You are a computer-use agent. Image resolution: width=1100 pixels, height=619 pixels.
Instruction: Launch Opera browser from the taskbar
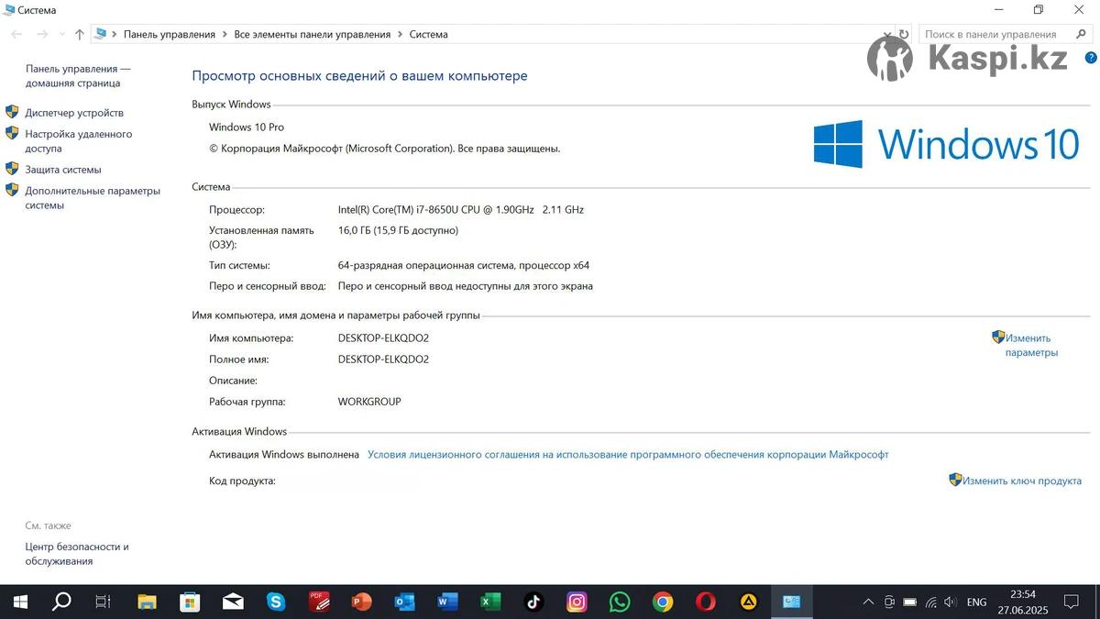click(x=705, y=602)
